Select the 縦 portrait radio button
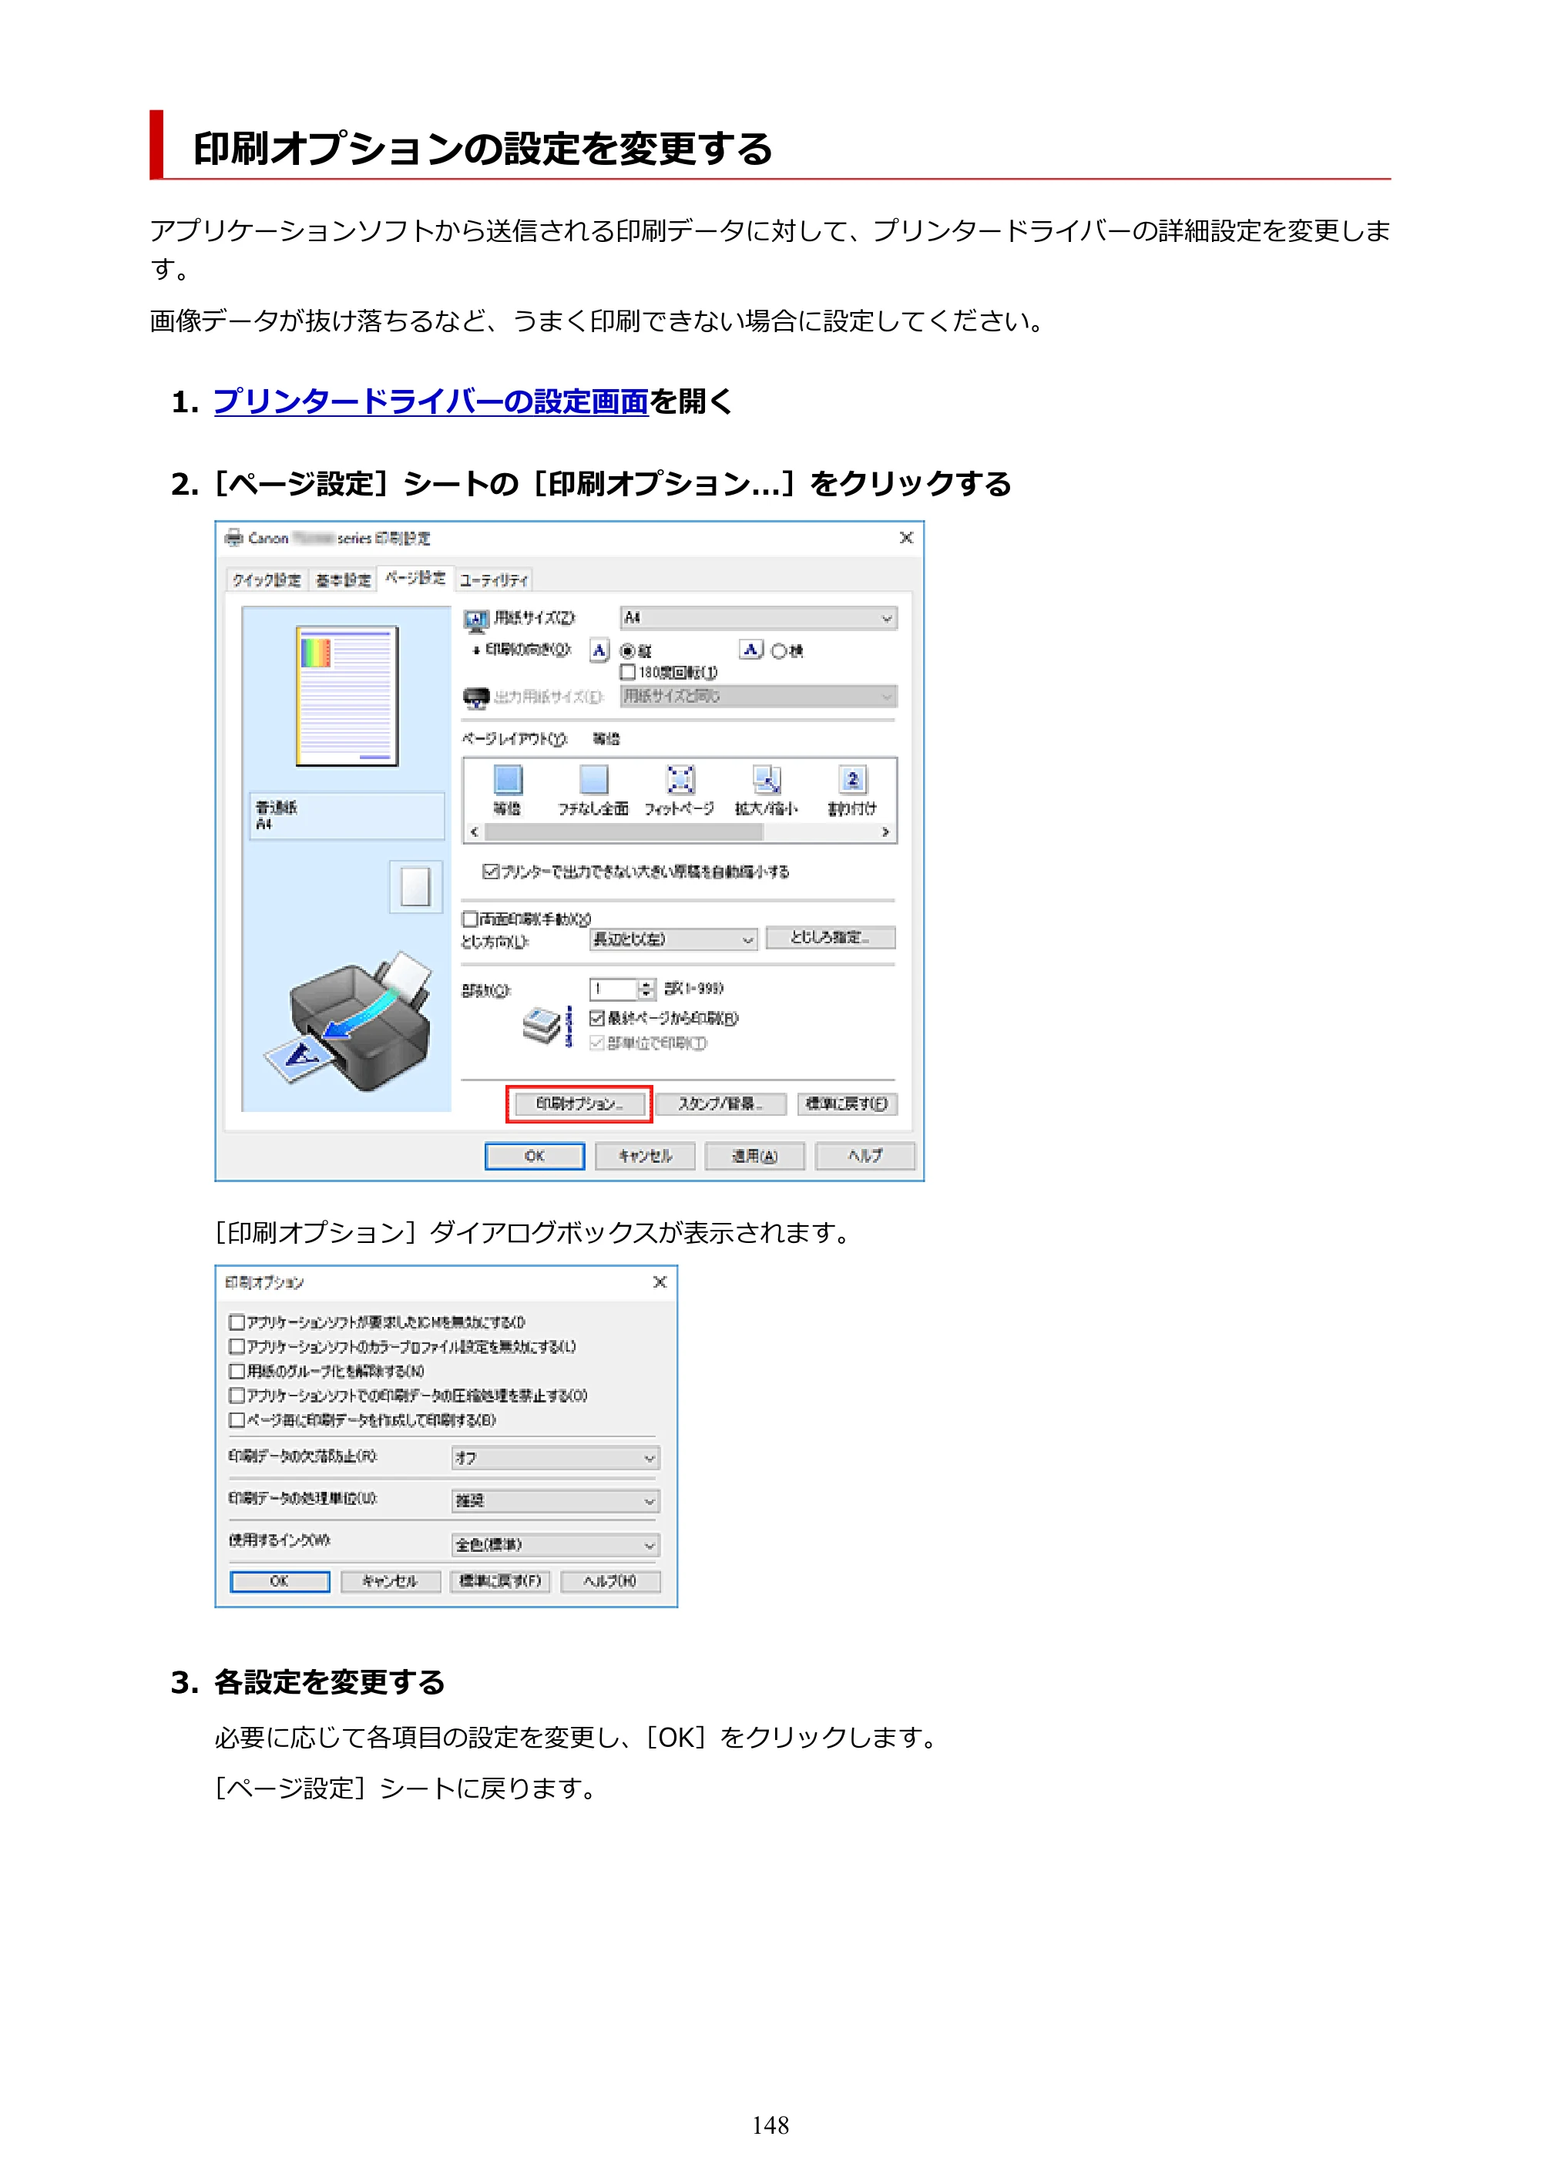The image size is (1541, 2180). (628, 651)
